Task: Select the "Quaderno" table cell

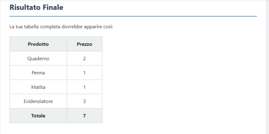Action: click(38, 58)
